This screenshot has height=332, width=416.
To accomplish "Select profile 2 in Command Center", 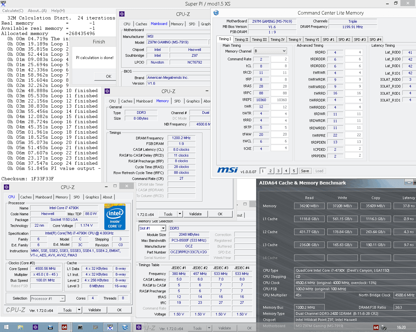I will 270,171.
